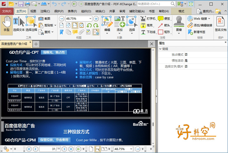The image size is (228, 153).
Task: Activate the Select Text (选择文本) tool
Action: pyautogui.click(x=19, y=24)
